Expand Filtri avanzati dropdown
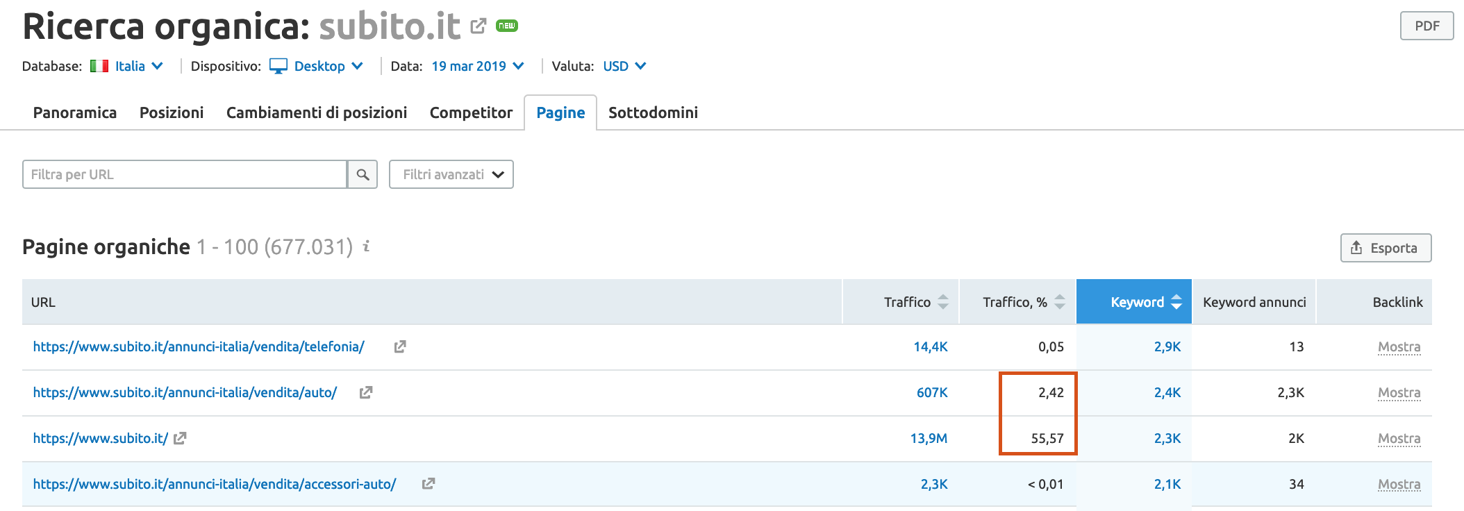 click(x=451, y=174)
